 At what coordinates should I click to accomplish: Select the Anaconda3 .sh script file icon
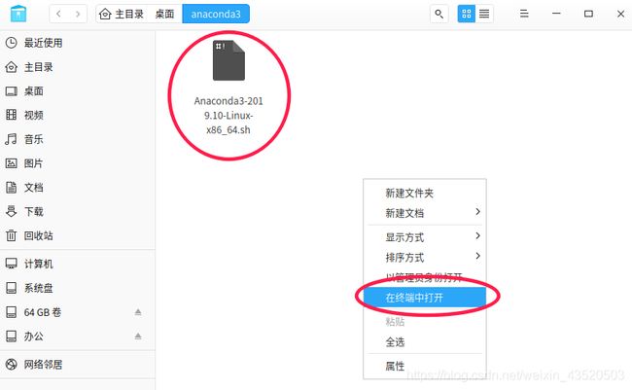point(228,60)
